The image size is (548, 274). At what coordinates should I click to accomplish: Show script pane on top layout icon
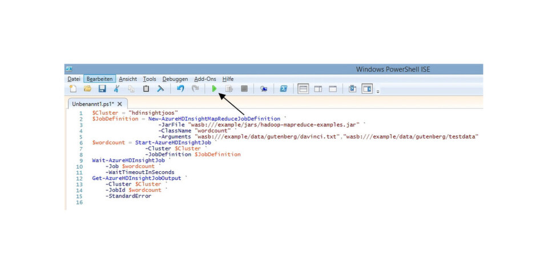click(x=303, y=89)
